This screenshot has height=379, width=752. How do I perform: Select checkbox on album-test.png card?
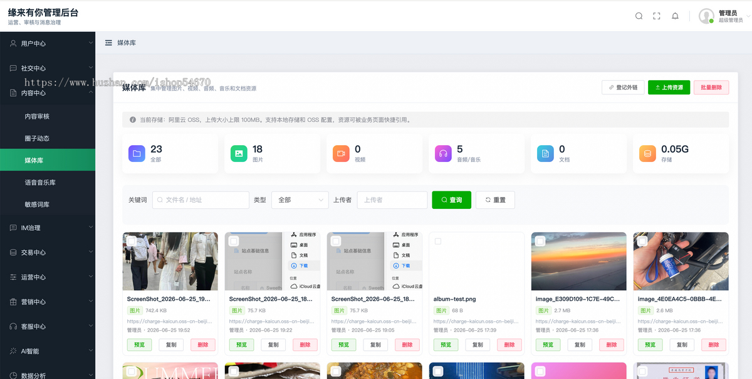[x=438, y=241]
